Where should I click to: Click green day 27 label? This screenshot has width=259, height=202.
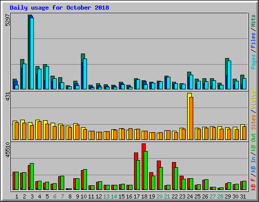pos(212,196)
